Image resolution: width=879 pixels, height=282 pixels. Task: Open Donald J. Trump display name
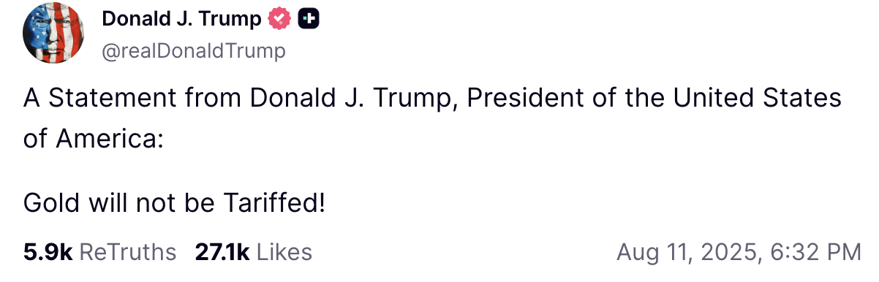[181, 20]
